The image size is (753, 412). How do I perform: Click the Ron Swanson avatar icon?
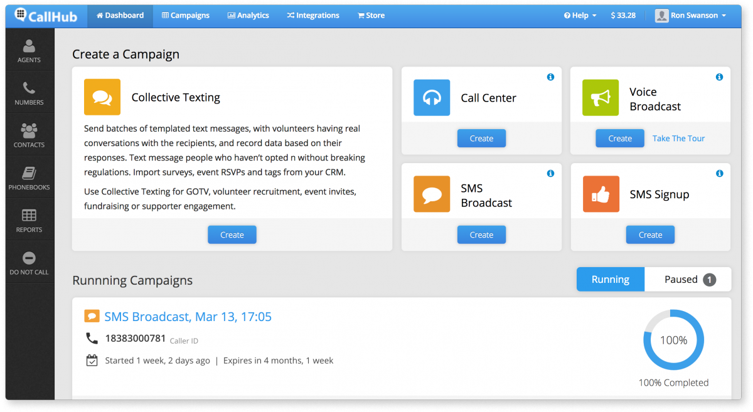(x=661, y=16)
